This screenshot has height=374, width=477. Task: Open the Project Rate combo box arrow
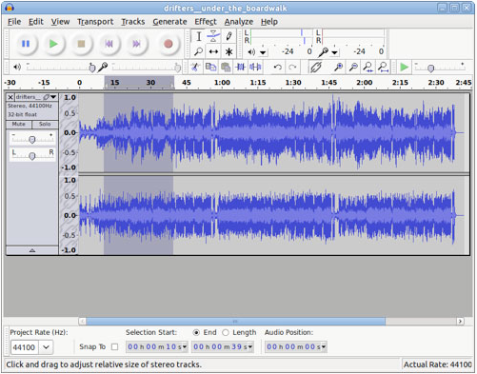pos(46,347)
